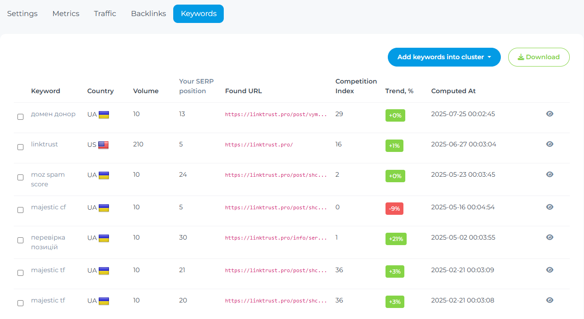Switch to the Backlinks tab

tap(148, 14)
